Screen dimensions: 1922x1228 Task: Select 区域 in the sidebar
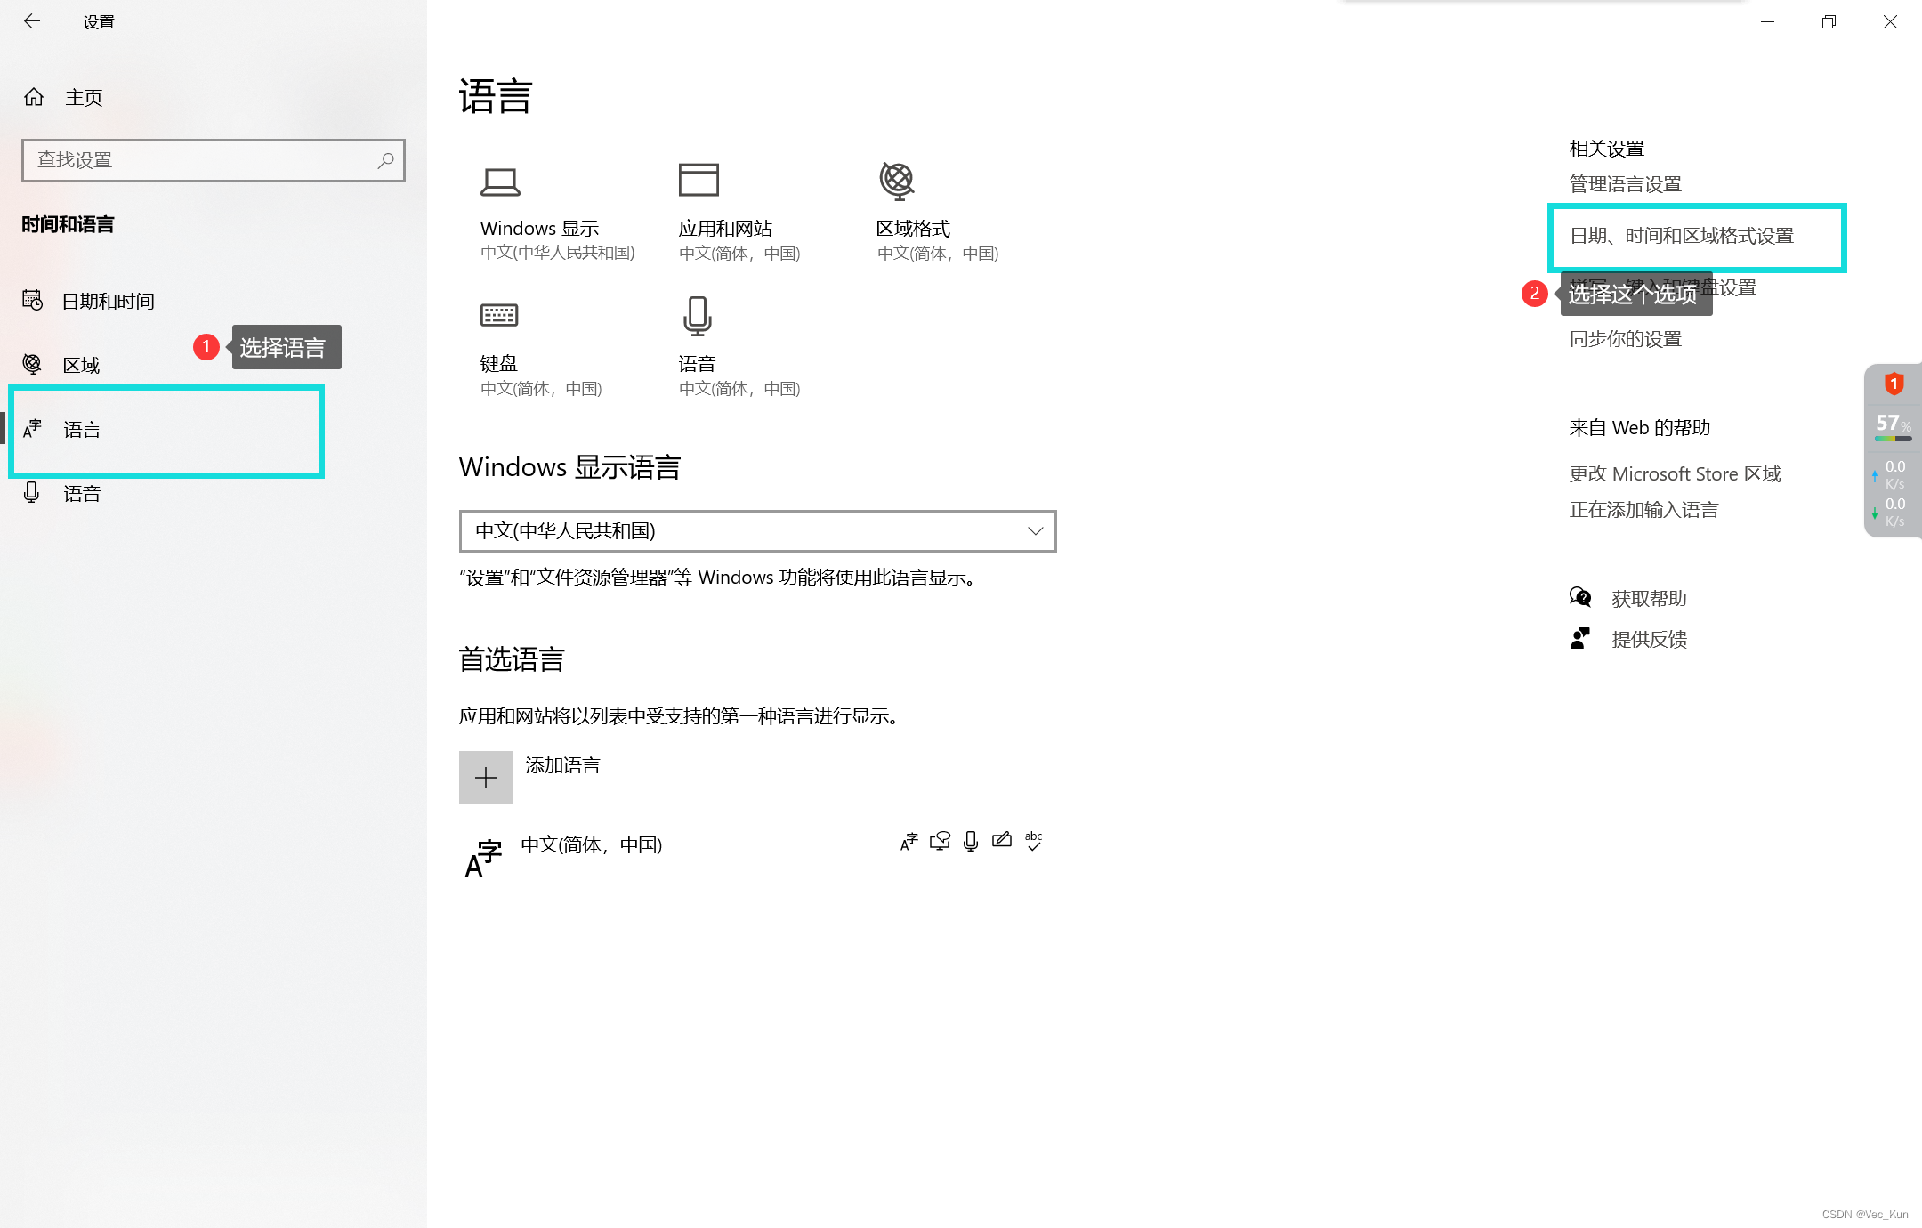(x=81, y=365)
